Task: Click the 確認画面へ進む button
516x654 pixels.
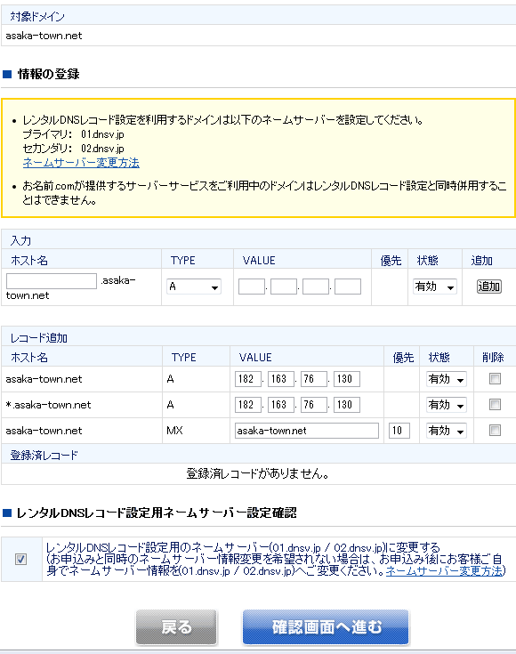Action: [326, 627]
